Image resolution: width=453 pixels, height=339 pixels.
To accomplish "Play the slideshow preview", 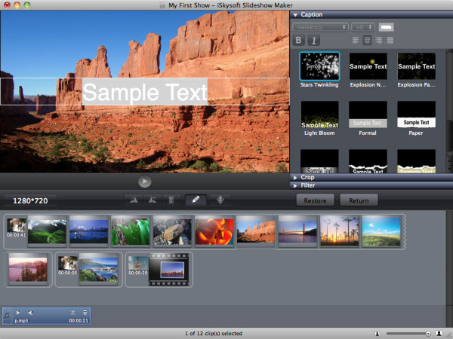I will click(x=145, y=182).
